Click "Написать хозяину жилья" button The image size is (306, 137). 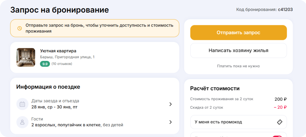point(238,50)
